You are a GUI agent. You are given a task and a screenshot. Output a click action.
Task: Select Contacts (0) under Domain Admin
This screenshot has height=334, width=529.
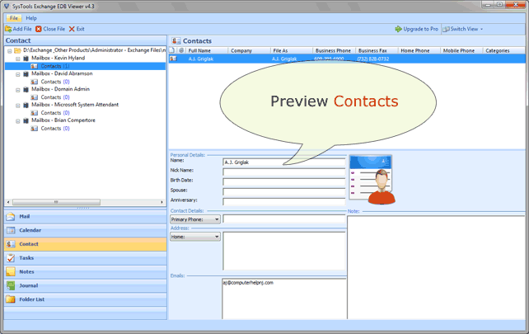click(55, 97)
